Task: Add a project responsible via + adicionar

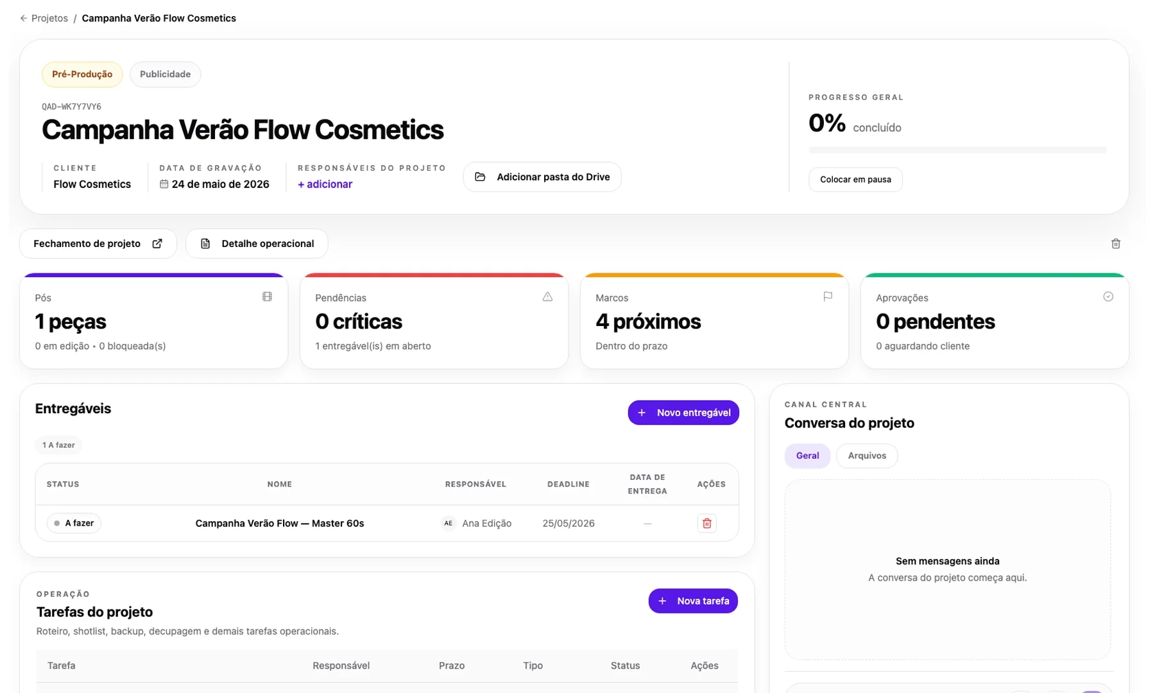Action: tap(325, 184)
